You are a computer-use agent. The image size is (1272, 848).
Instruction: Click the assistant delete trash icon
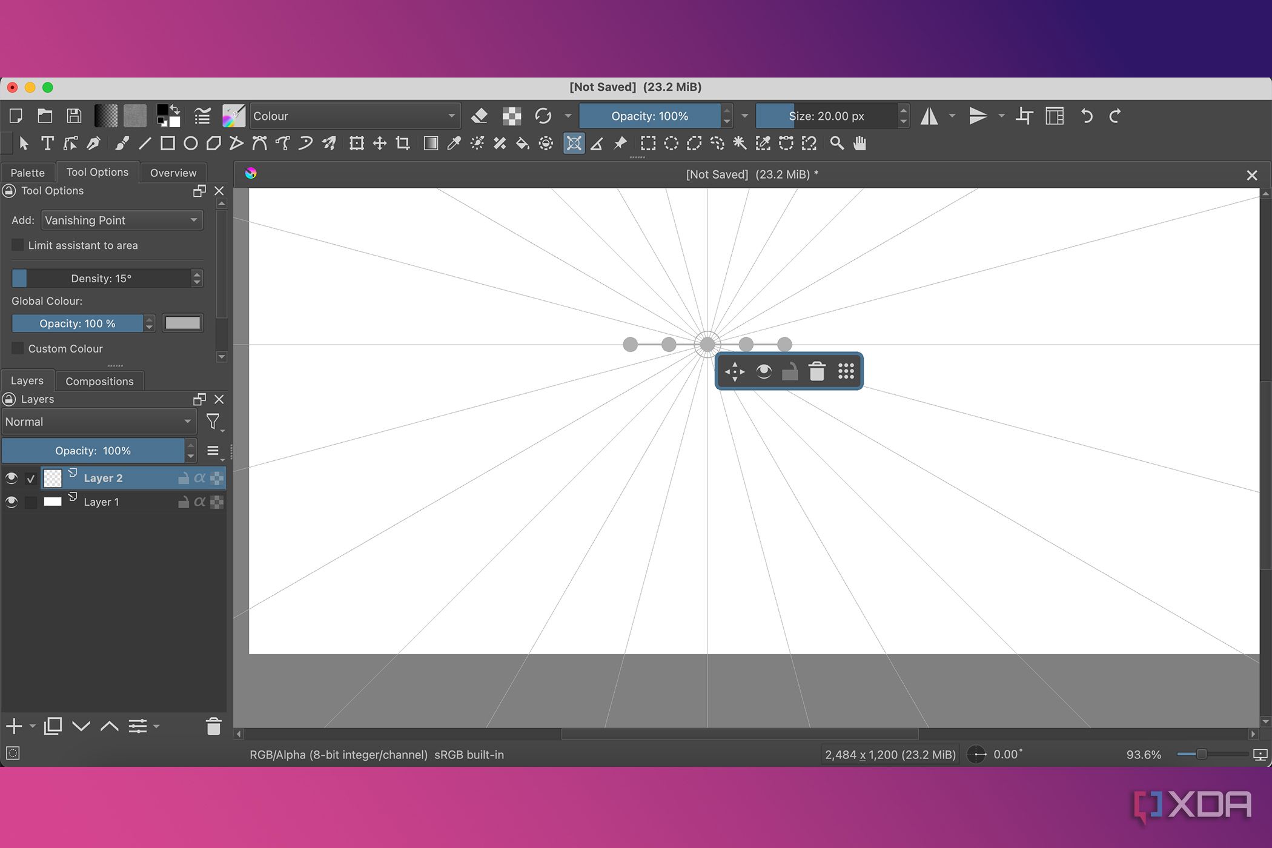click(817, 371)
